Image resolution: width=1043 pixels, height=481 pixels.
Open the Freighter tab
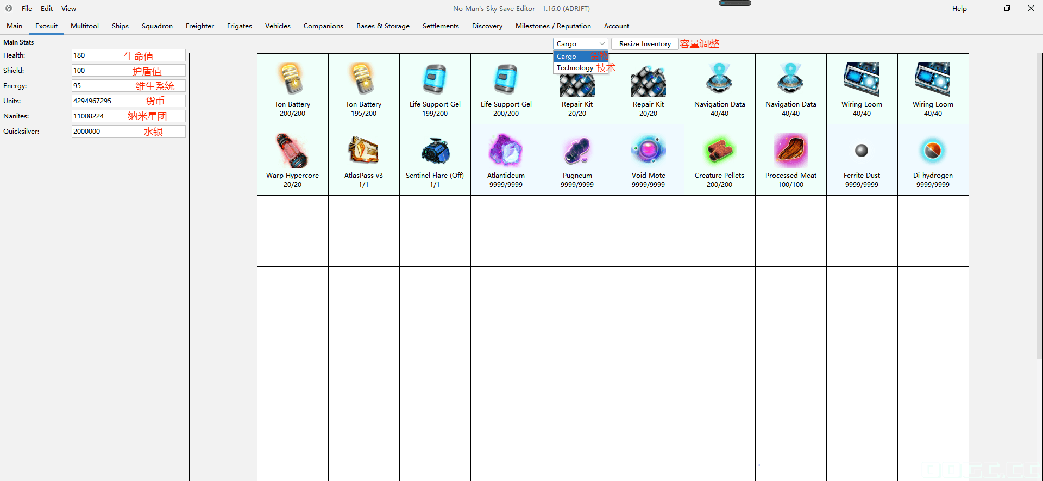tap(200, 26)
